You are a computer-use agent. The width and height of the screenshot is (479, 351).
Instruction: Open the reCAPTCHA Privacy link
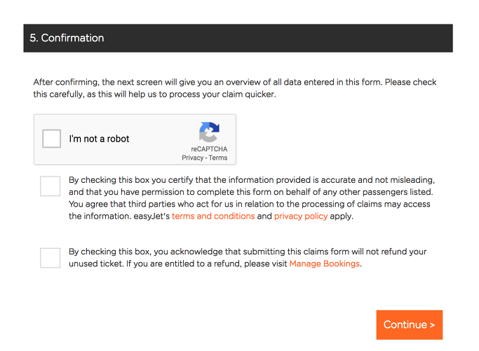(192, 158)
